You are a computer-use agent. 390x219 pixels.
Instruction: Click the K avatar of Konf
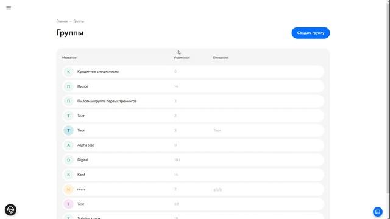69,175
